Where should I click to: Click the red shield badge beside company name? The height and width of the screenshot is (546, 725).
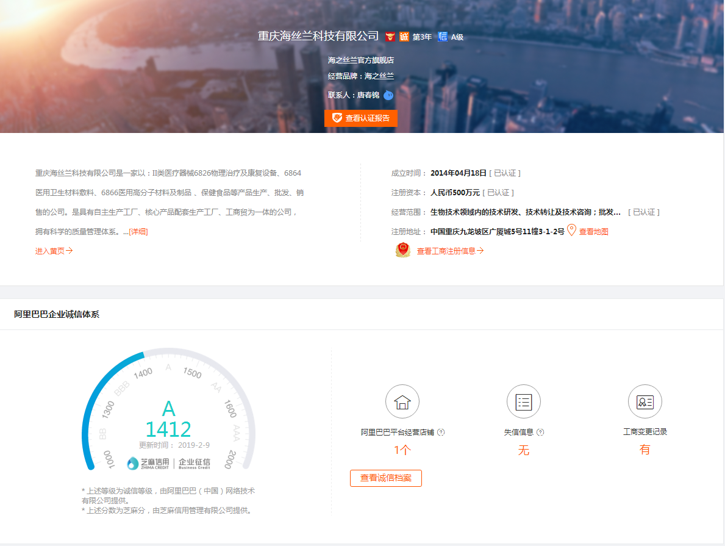click(390, 37)
